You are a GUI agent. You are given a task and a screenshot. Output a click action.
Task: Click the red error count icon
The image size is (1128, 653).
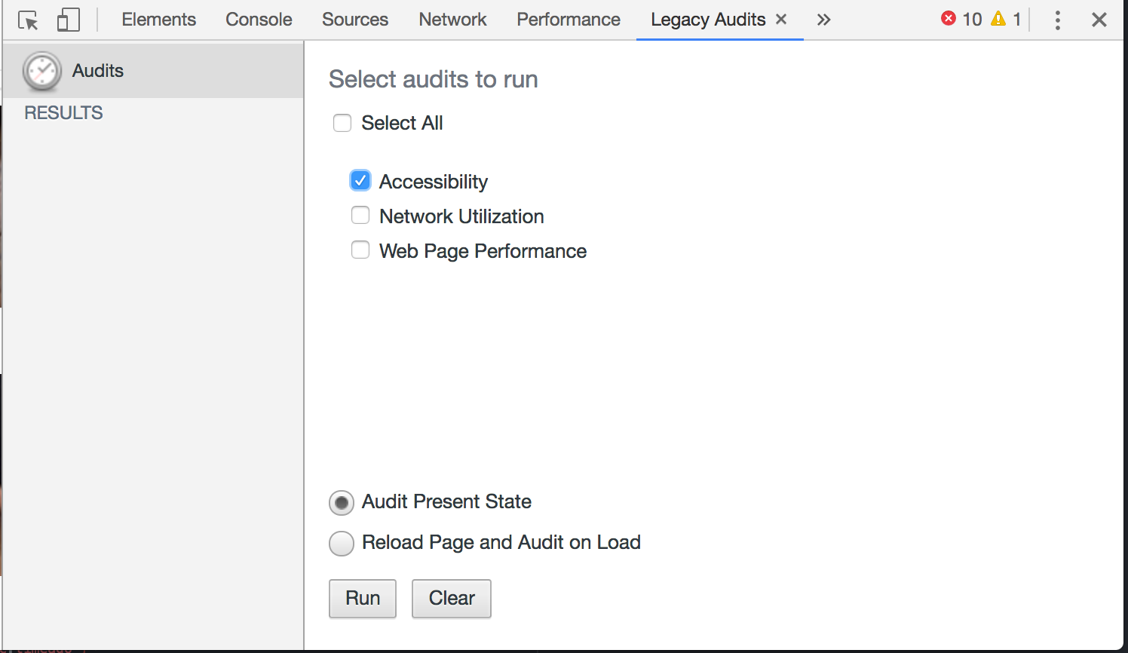[949, 19]
